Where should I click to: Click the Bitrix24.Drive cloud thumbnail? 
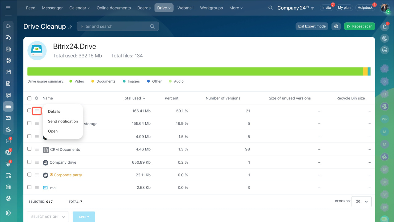coord(37,51)
